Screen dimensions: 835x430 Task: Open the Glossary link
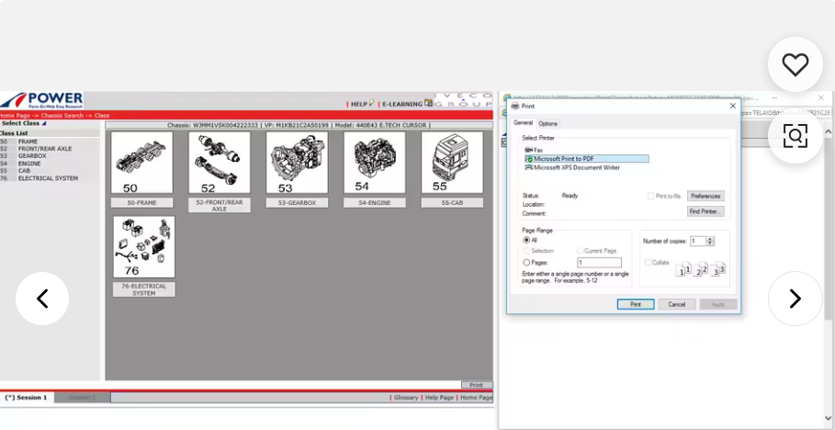pos(405,398)
